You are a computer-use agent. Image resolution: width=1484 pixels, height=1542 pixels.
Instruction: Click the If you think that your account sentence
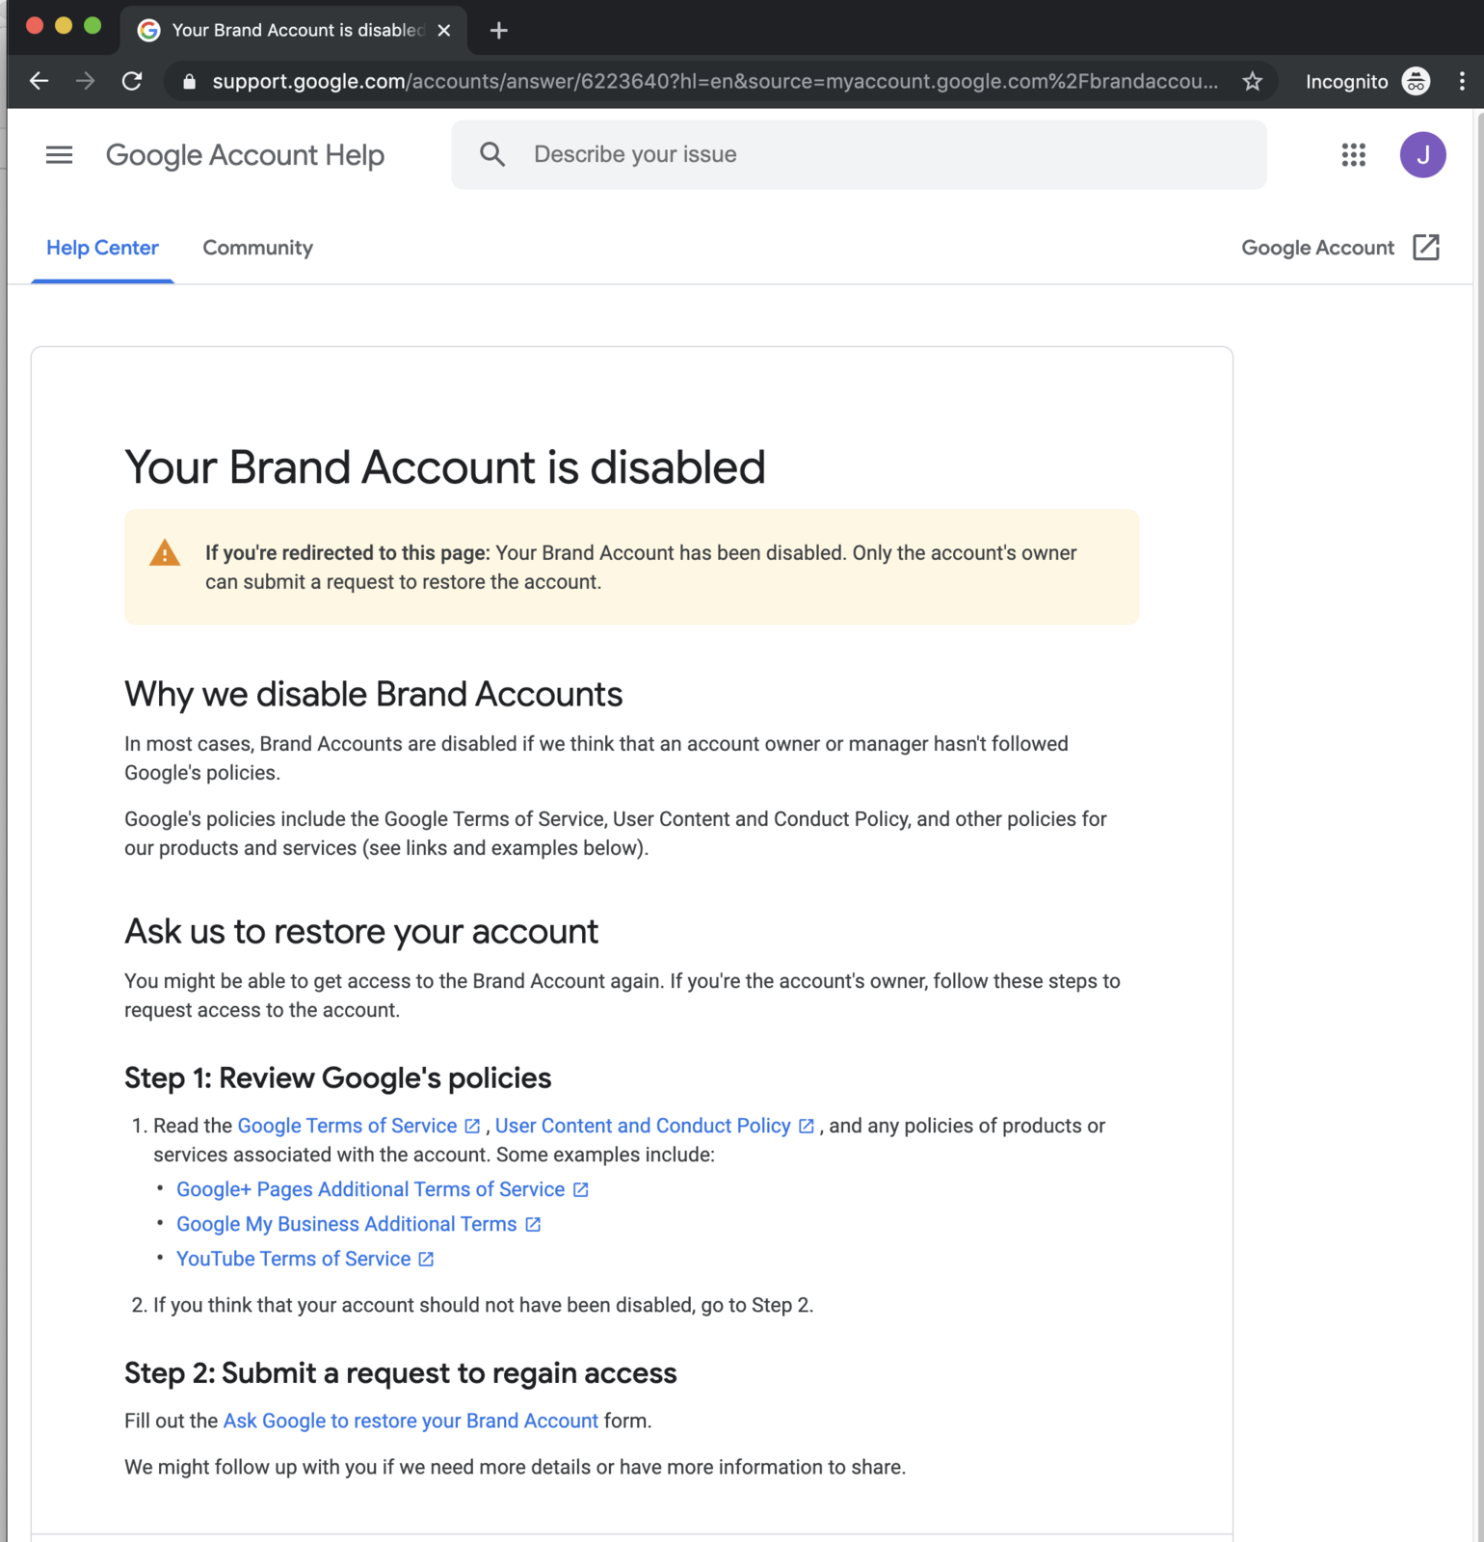(483, 1305)
